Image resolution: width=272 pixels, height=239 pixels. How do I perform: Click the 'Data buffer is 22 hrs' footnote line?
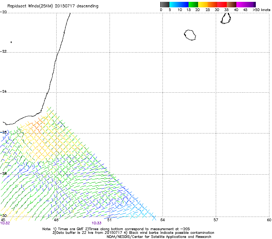click(x=133, y=233)
